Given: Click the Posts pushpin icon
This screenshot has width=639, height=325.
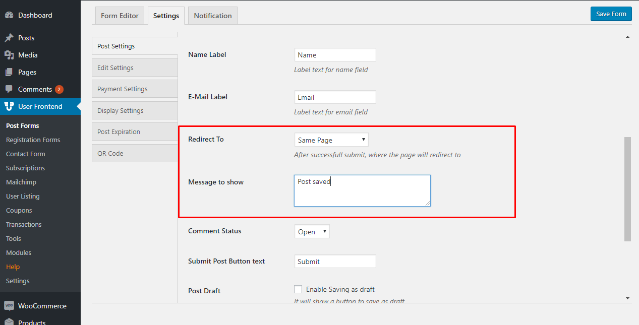Looking at the screenshot, I should [9, 38].
